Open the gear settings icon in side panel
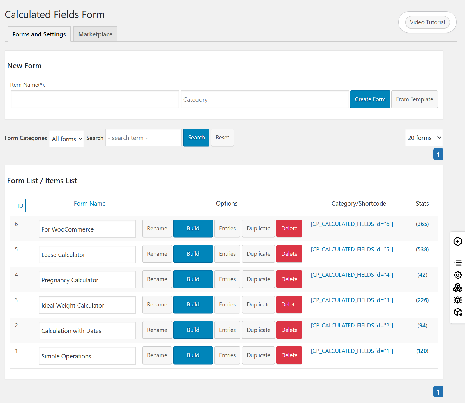The height and width of the screenshot is (403, 465). point(458,275)
